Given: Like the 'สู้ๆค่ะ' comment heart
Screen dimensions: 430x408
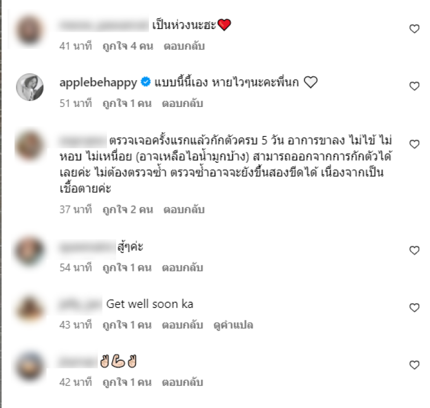Looking at the screenshot, I should [414, 250].
